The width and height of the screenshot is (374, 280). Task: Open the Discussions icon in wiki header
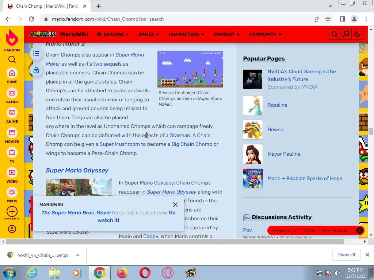(x=346, y=34)
